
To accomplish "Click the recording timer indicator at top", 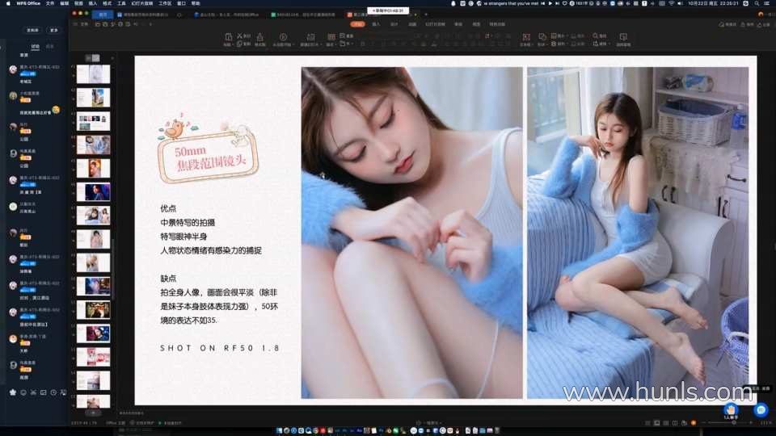I will click(388, 10).
